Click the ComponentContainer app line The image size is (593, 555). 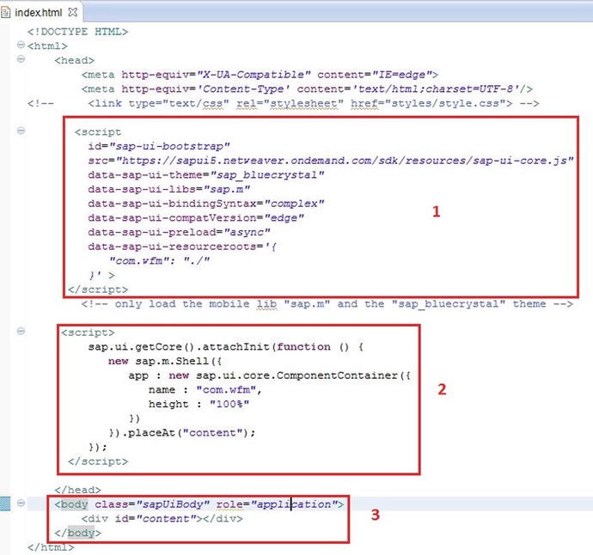[270, 375]
